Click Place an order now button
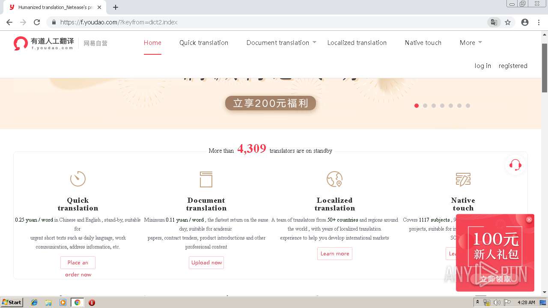This screenshot has width=548, height=308. pos(78,263)
